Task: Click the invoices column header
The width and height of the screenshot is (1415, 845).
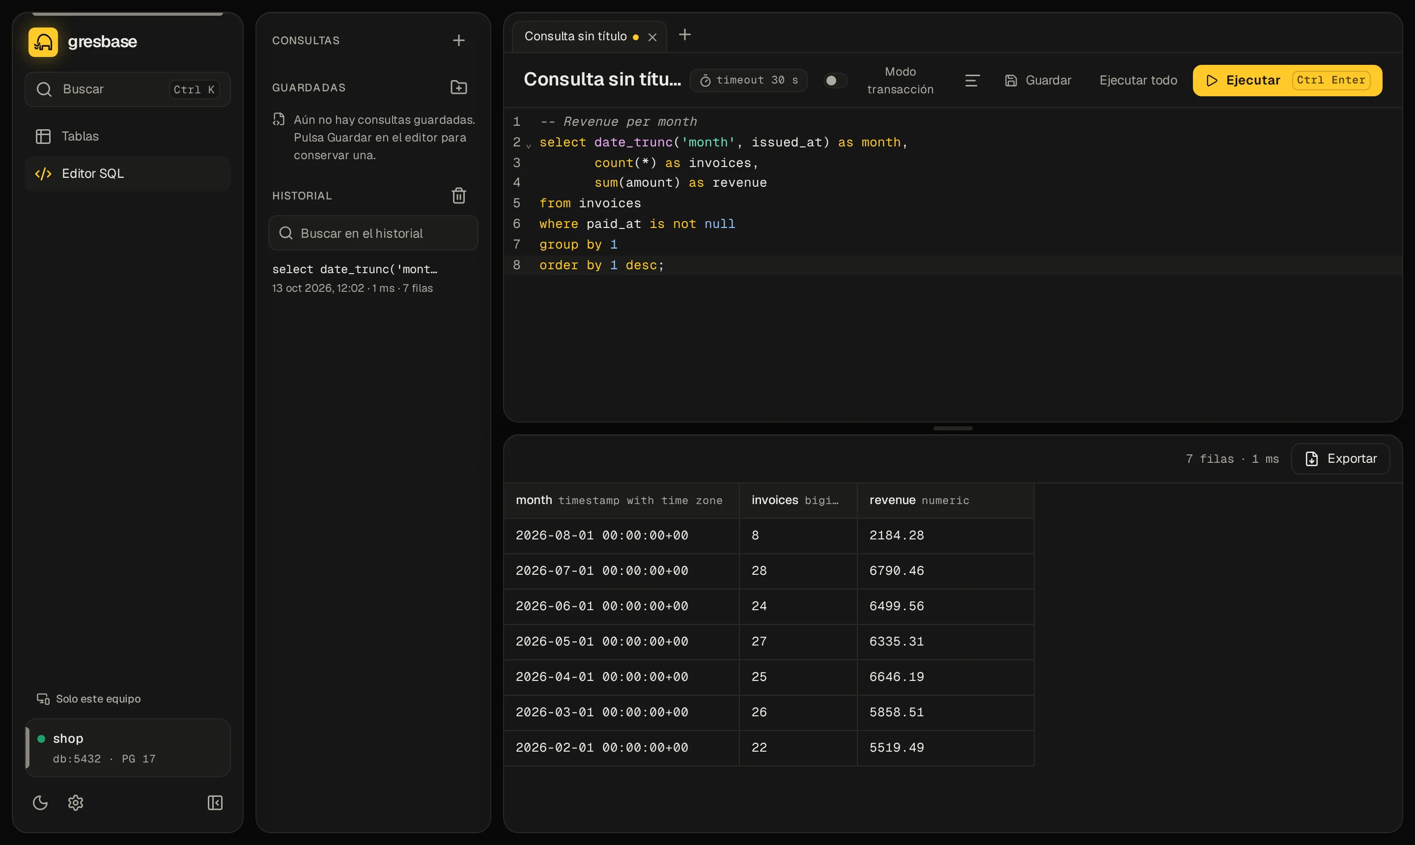Action: click(798, 501)
